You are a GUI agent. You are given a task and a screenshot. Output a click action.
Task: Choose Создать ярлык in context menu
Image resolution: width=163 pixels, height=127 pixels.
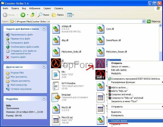point(136,121)
